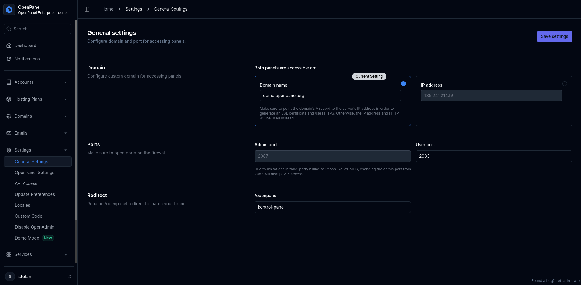
Task: Collapse the Settings submenu chevron
Action: [66, 150]
